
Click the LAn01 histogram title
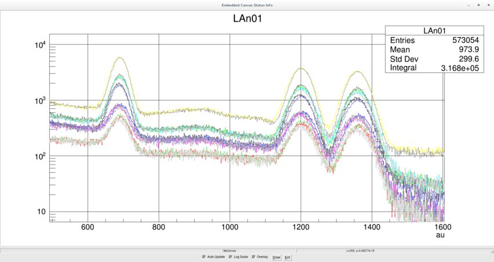pyautogui.click(x=247, y=19)
